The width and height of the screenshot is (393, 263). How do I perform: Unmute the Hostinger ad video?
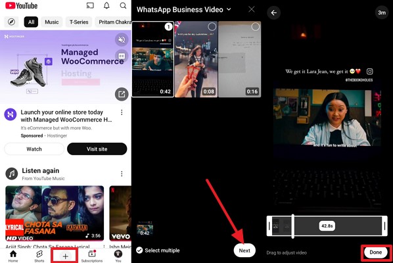[x=122, y=39]
